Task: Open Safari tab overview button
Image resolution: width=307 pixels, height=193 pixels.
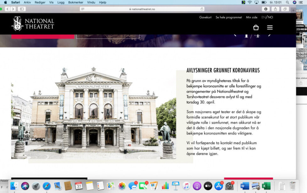Action: click(x=284, y=9)
